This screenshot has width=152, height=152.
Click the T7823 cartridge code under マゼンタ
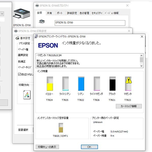pos(128,100)
